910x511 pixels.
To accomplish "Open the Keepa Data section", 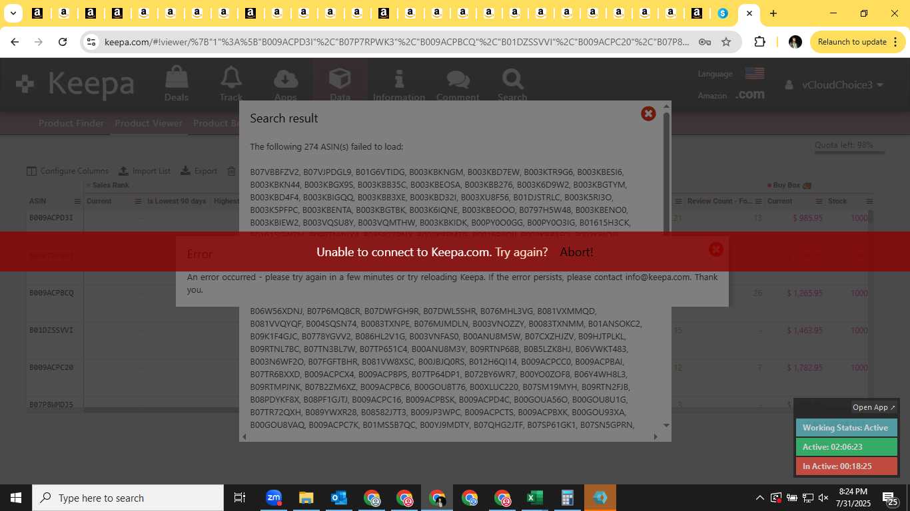I will pyautogui.click(x=340, y=84).
